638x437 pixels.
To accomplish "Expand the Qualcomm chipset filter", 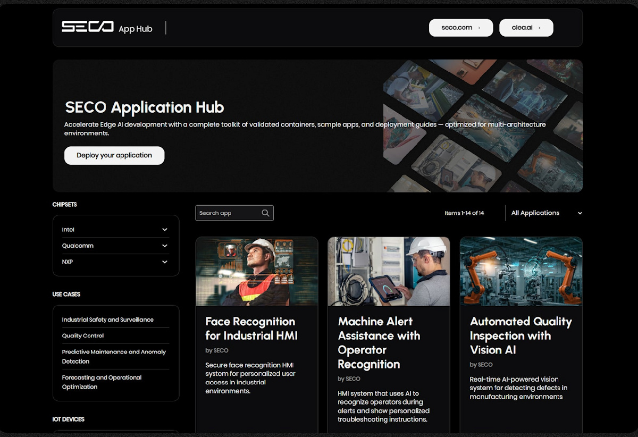I will 115,246.
